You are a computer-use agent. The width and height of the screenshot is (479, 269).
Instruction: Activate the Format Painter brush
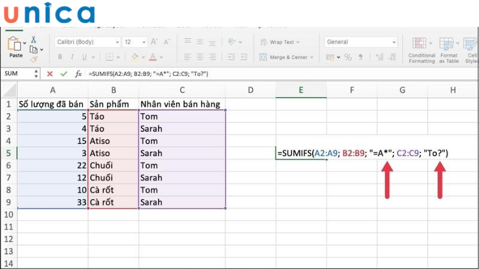click(x=34, y=59)
